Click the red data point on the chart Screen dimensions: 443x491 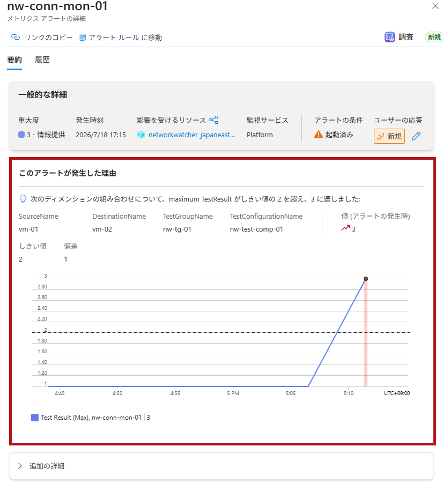[366, 279]
